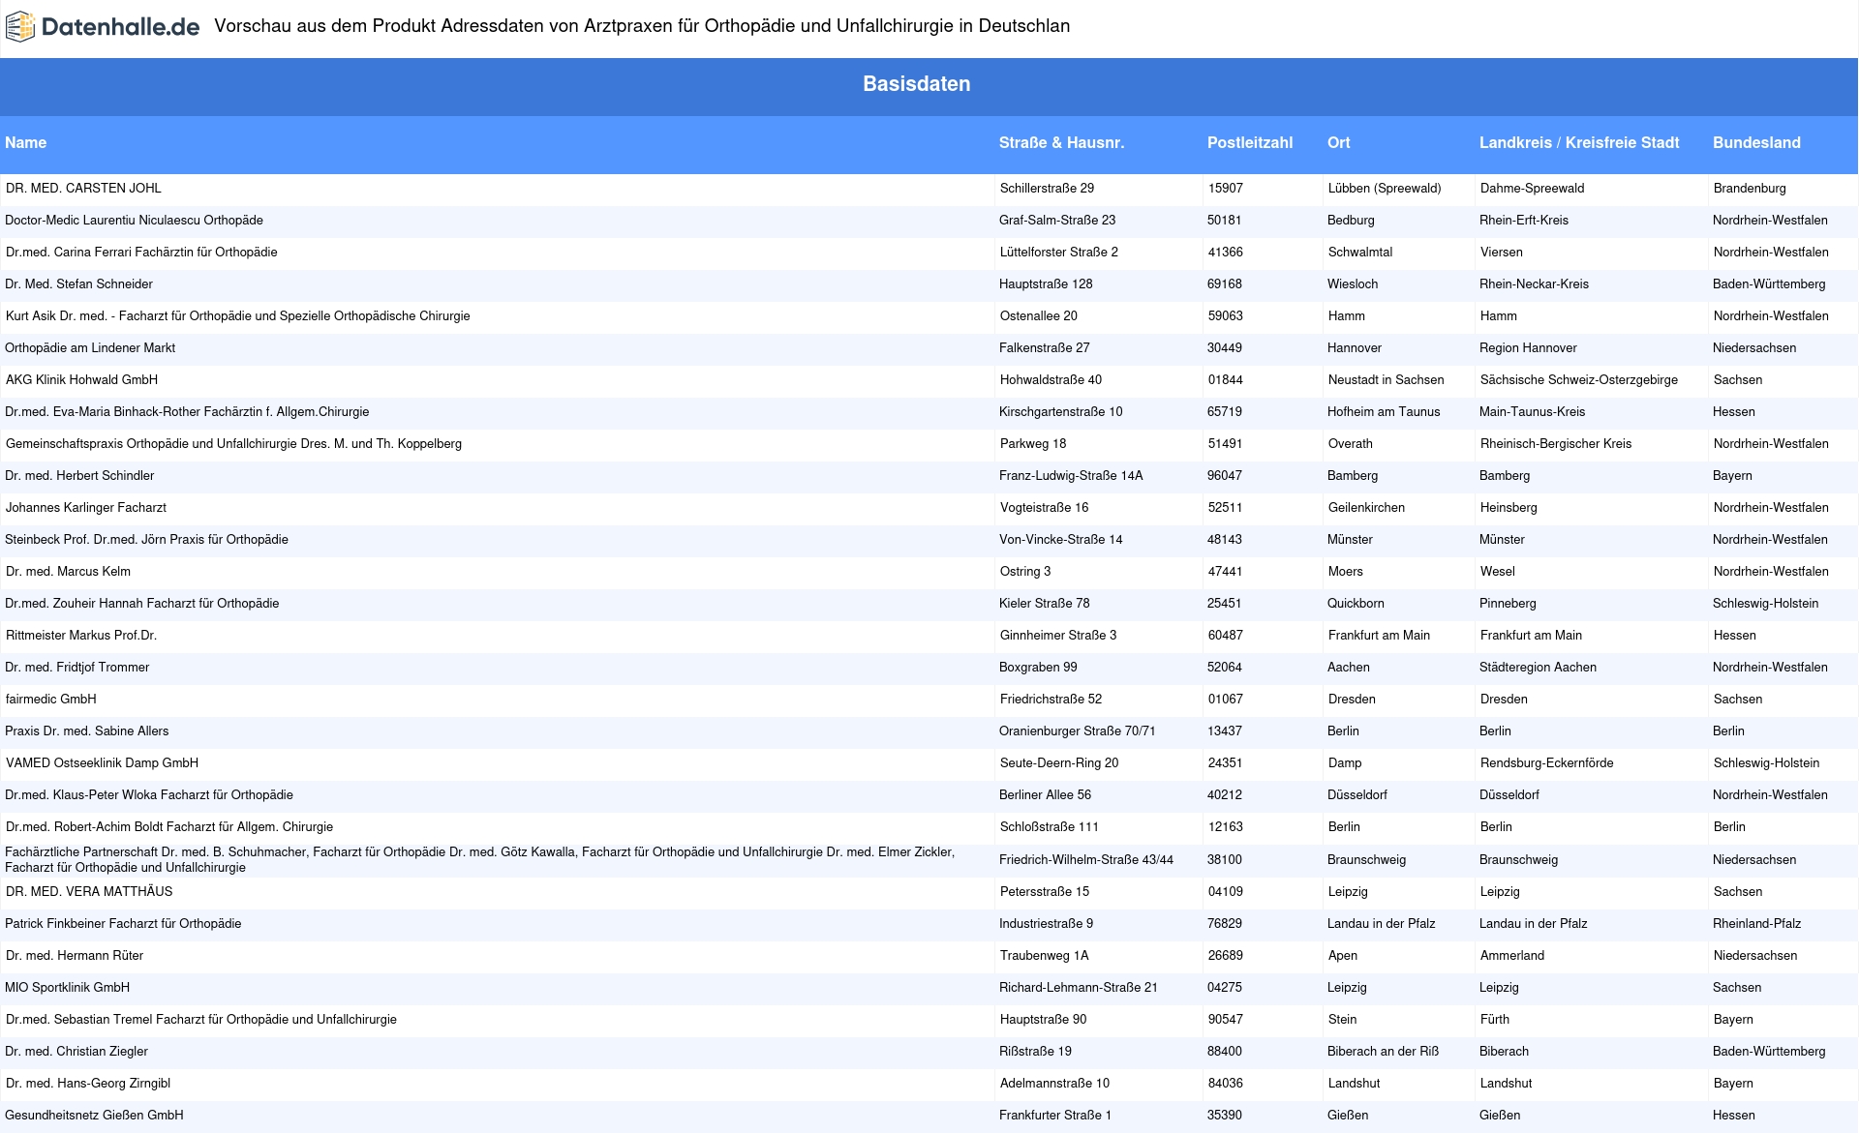Image resolution: width=1859 pixels, height=1133 pixels.
Task: Click the Datenhalle.de logo icon
Action: point(20,26)
